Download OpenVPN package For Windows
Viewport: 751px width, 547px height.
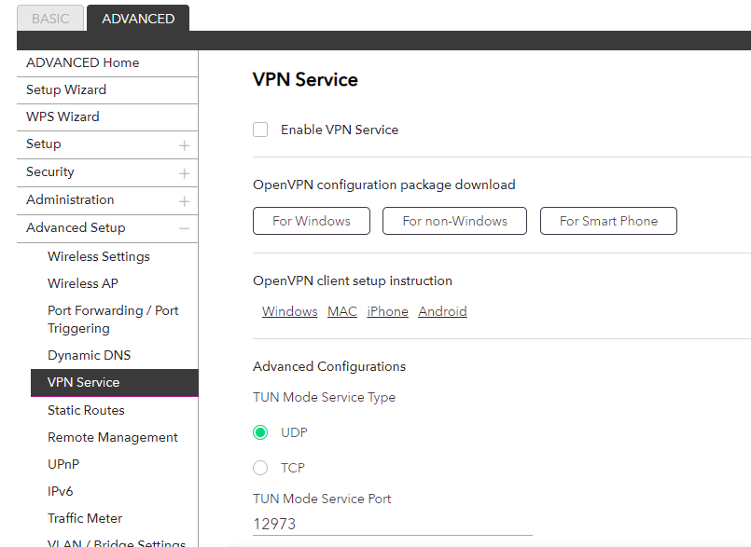(312, 221)
